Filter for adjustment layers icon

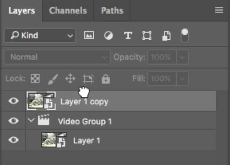(108, 36)
